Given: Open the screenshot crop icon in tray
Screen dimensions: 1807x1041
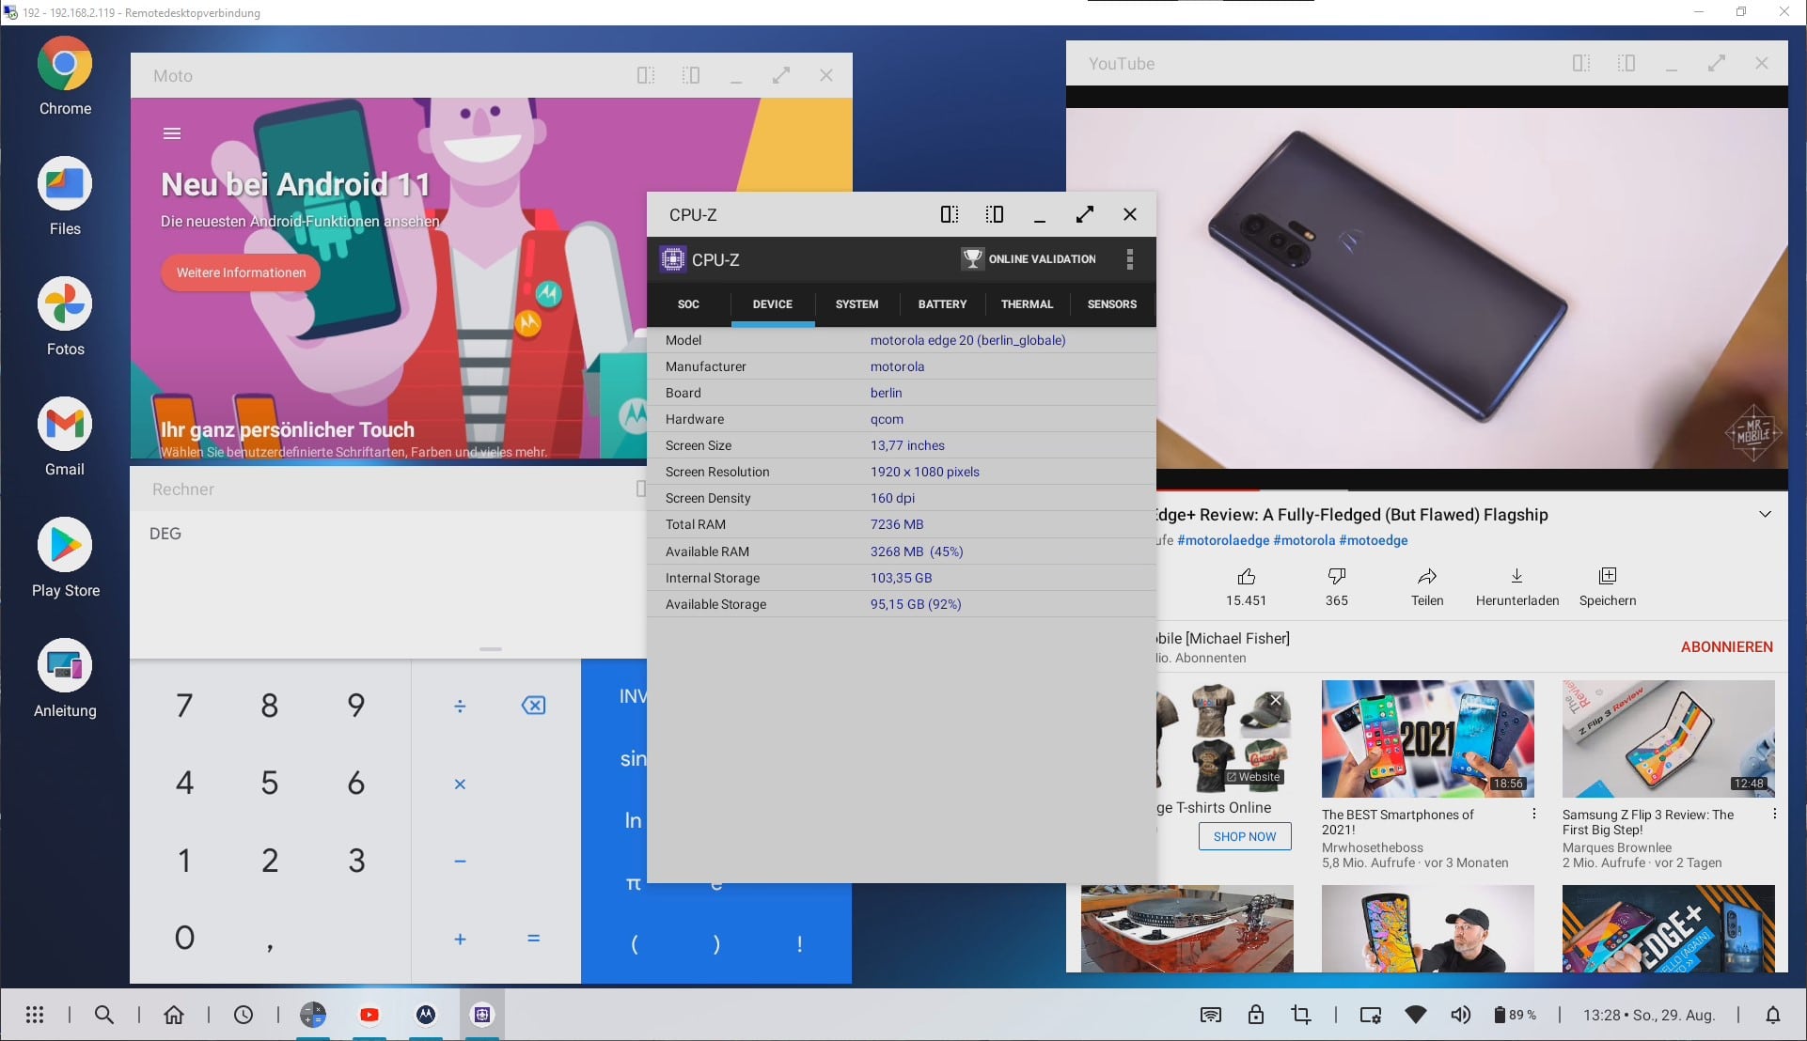Looking at the screenshot, I should click(1301, 1015).
